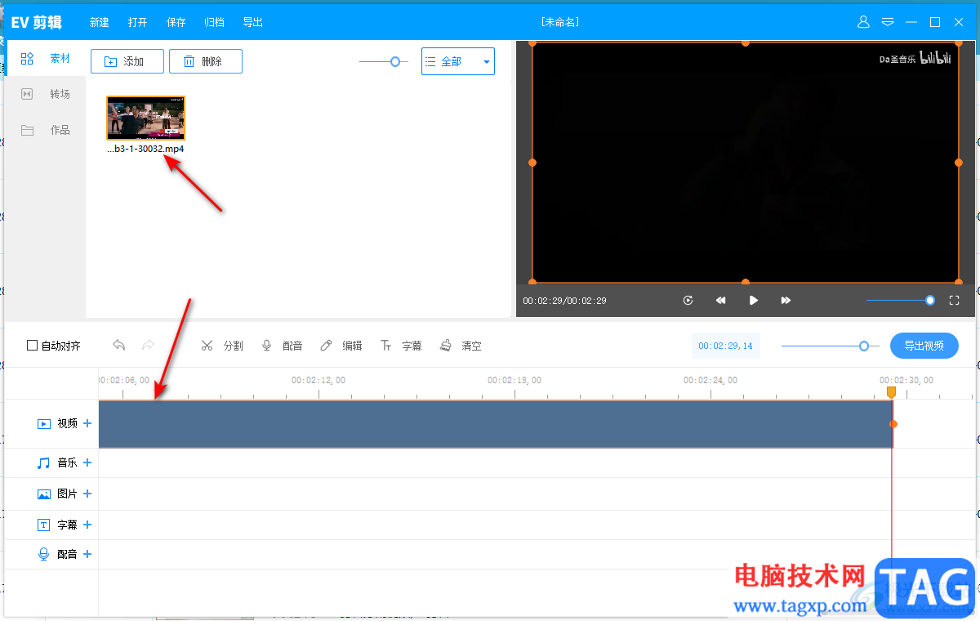Adjust the thumbnail size slider
Image resolution: width=980 pixels, height=621 pixels.
pyautogui.click(x=395, y=61)
